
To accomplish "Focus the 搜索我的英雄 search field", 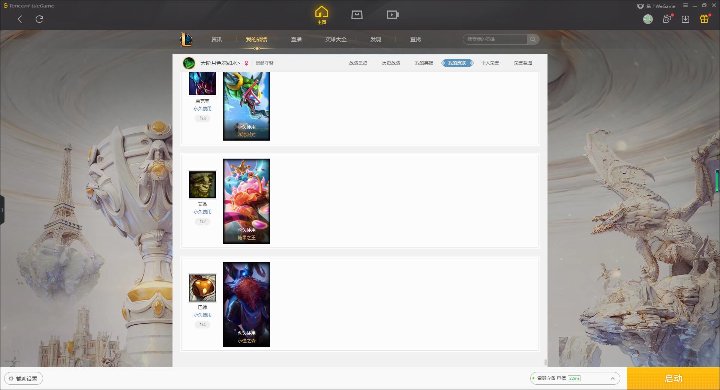I will point(495,39).
